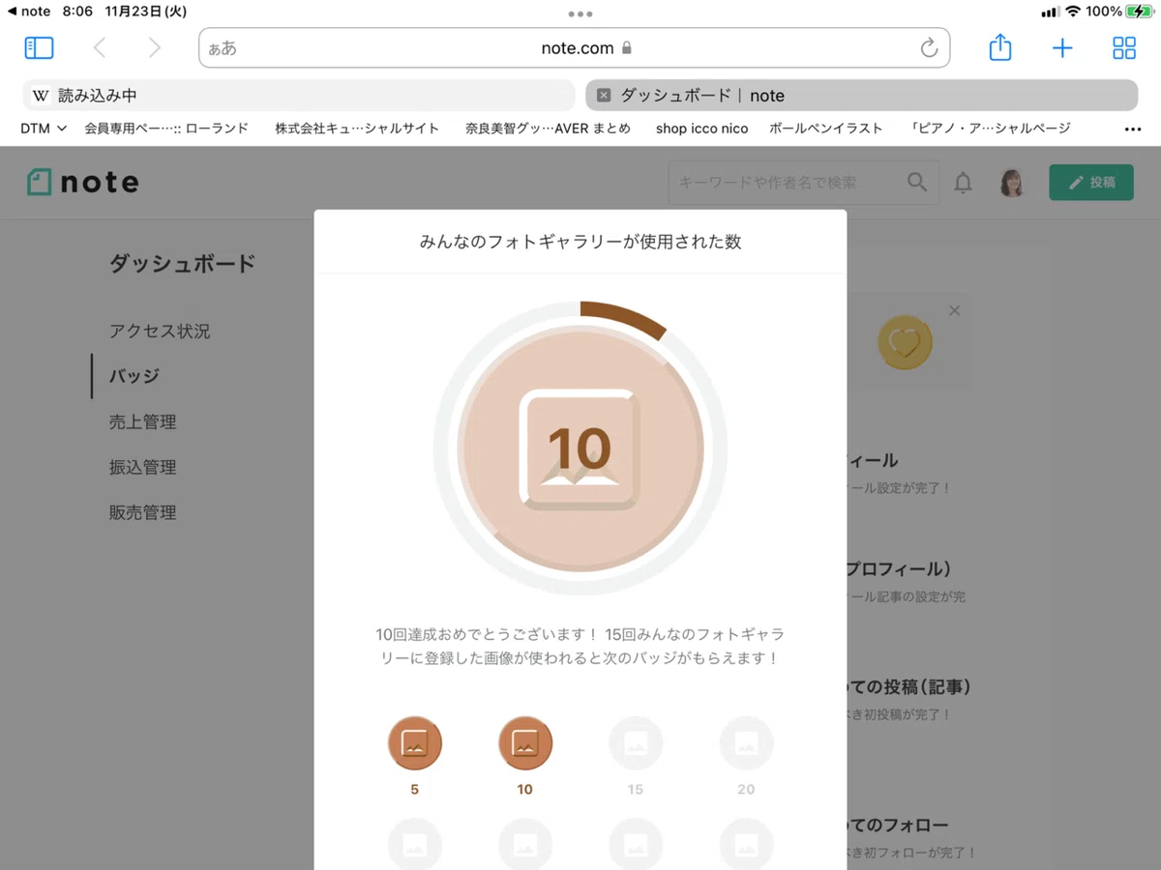Toggle the Safari sidebar icon
Image resolution: width=1161 pixels, height=870 pixels.
point(39,47)
